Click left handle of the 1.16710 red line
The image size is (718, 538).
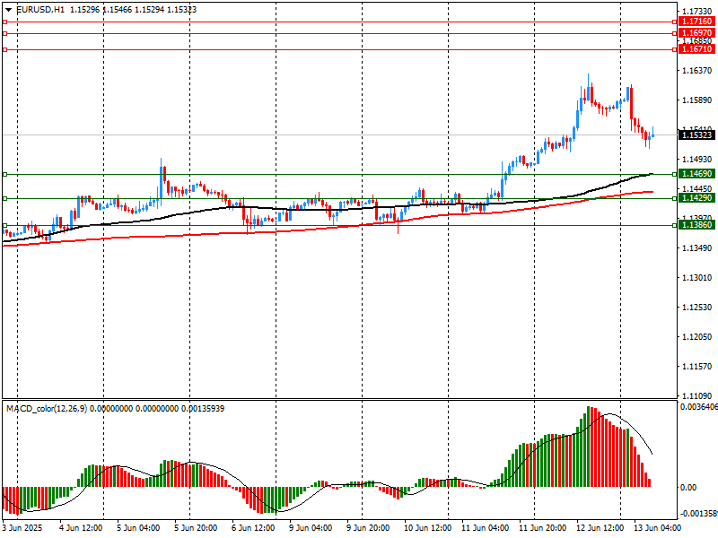pos(5,49)
